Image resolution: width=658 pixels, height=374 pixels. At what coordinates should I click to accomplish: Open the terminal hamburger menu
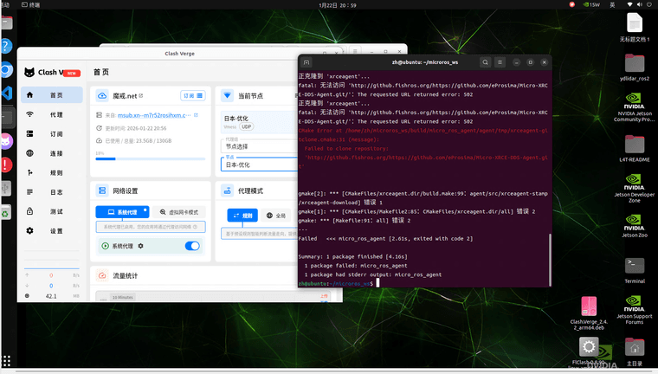point(500,62)
